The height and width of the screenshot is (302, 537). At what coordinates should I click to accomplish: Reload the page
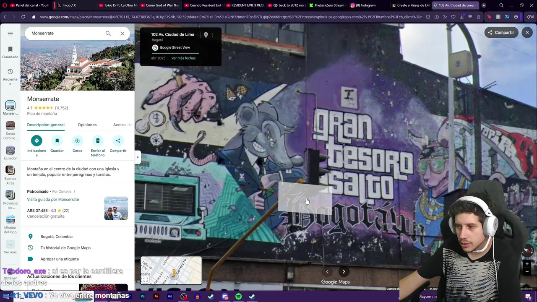pos(23,17)
